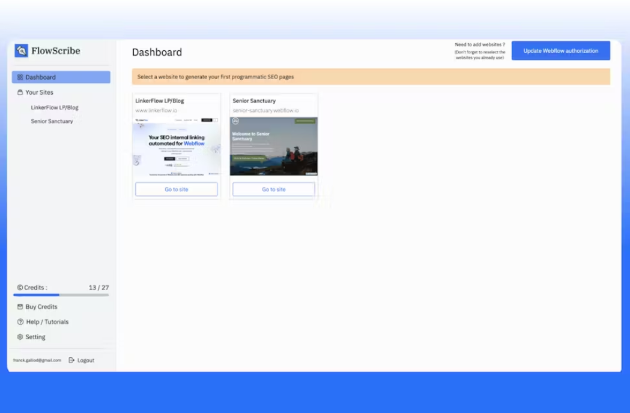This screenshot has width=630, height=413.
Task: Click the Help question mark icon
Action: pyautogui.click(x=20, y=322)
